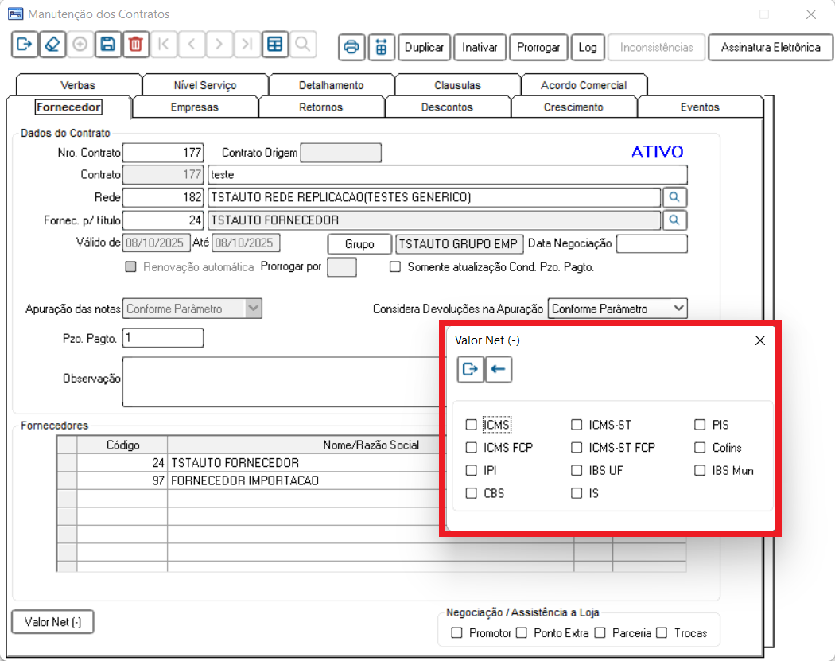Check the ICMS checkbox
Image resolution: width=835 pixels, height=661 pixels.
coord(471,425)
